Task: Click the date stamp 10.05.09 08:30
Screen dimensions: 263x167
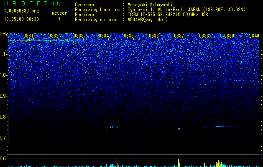Action: click(x=21, y=19)
